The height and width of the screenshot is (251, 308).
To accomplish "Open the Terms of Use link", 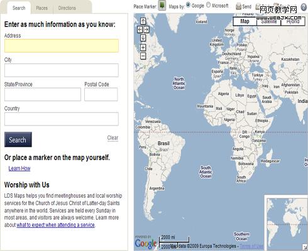I will click(251, 246).
